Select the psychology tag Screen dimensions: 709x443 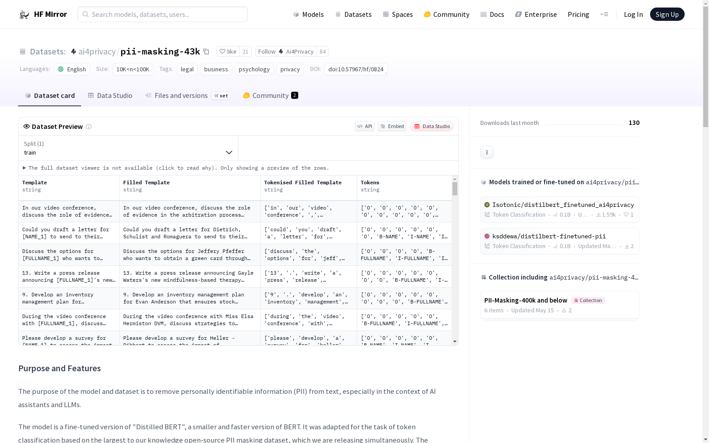coord(254,69)
